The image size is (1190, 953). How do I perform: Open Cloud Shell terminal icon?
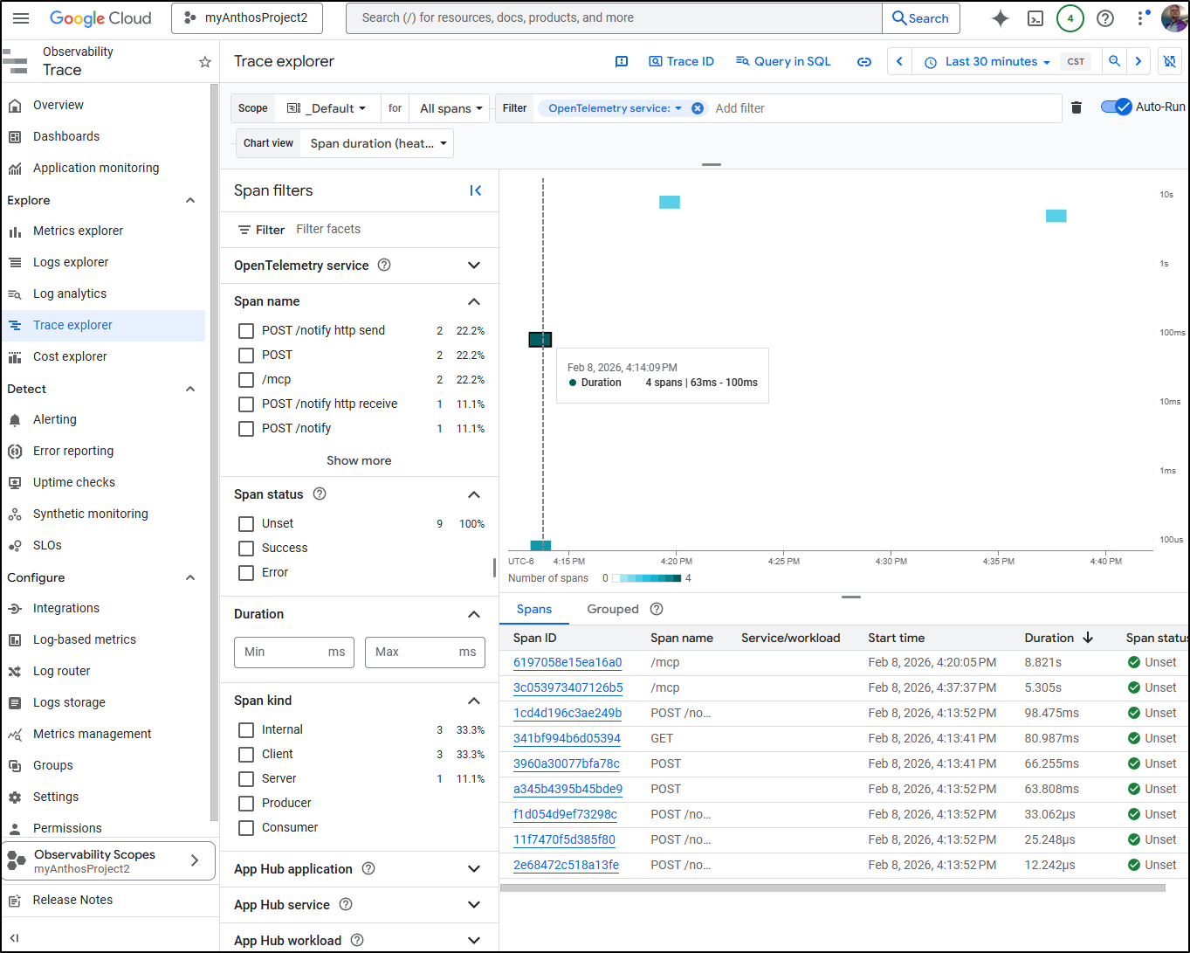[1035, 18]
